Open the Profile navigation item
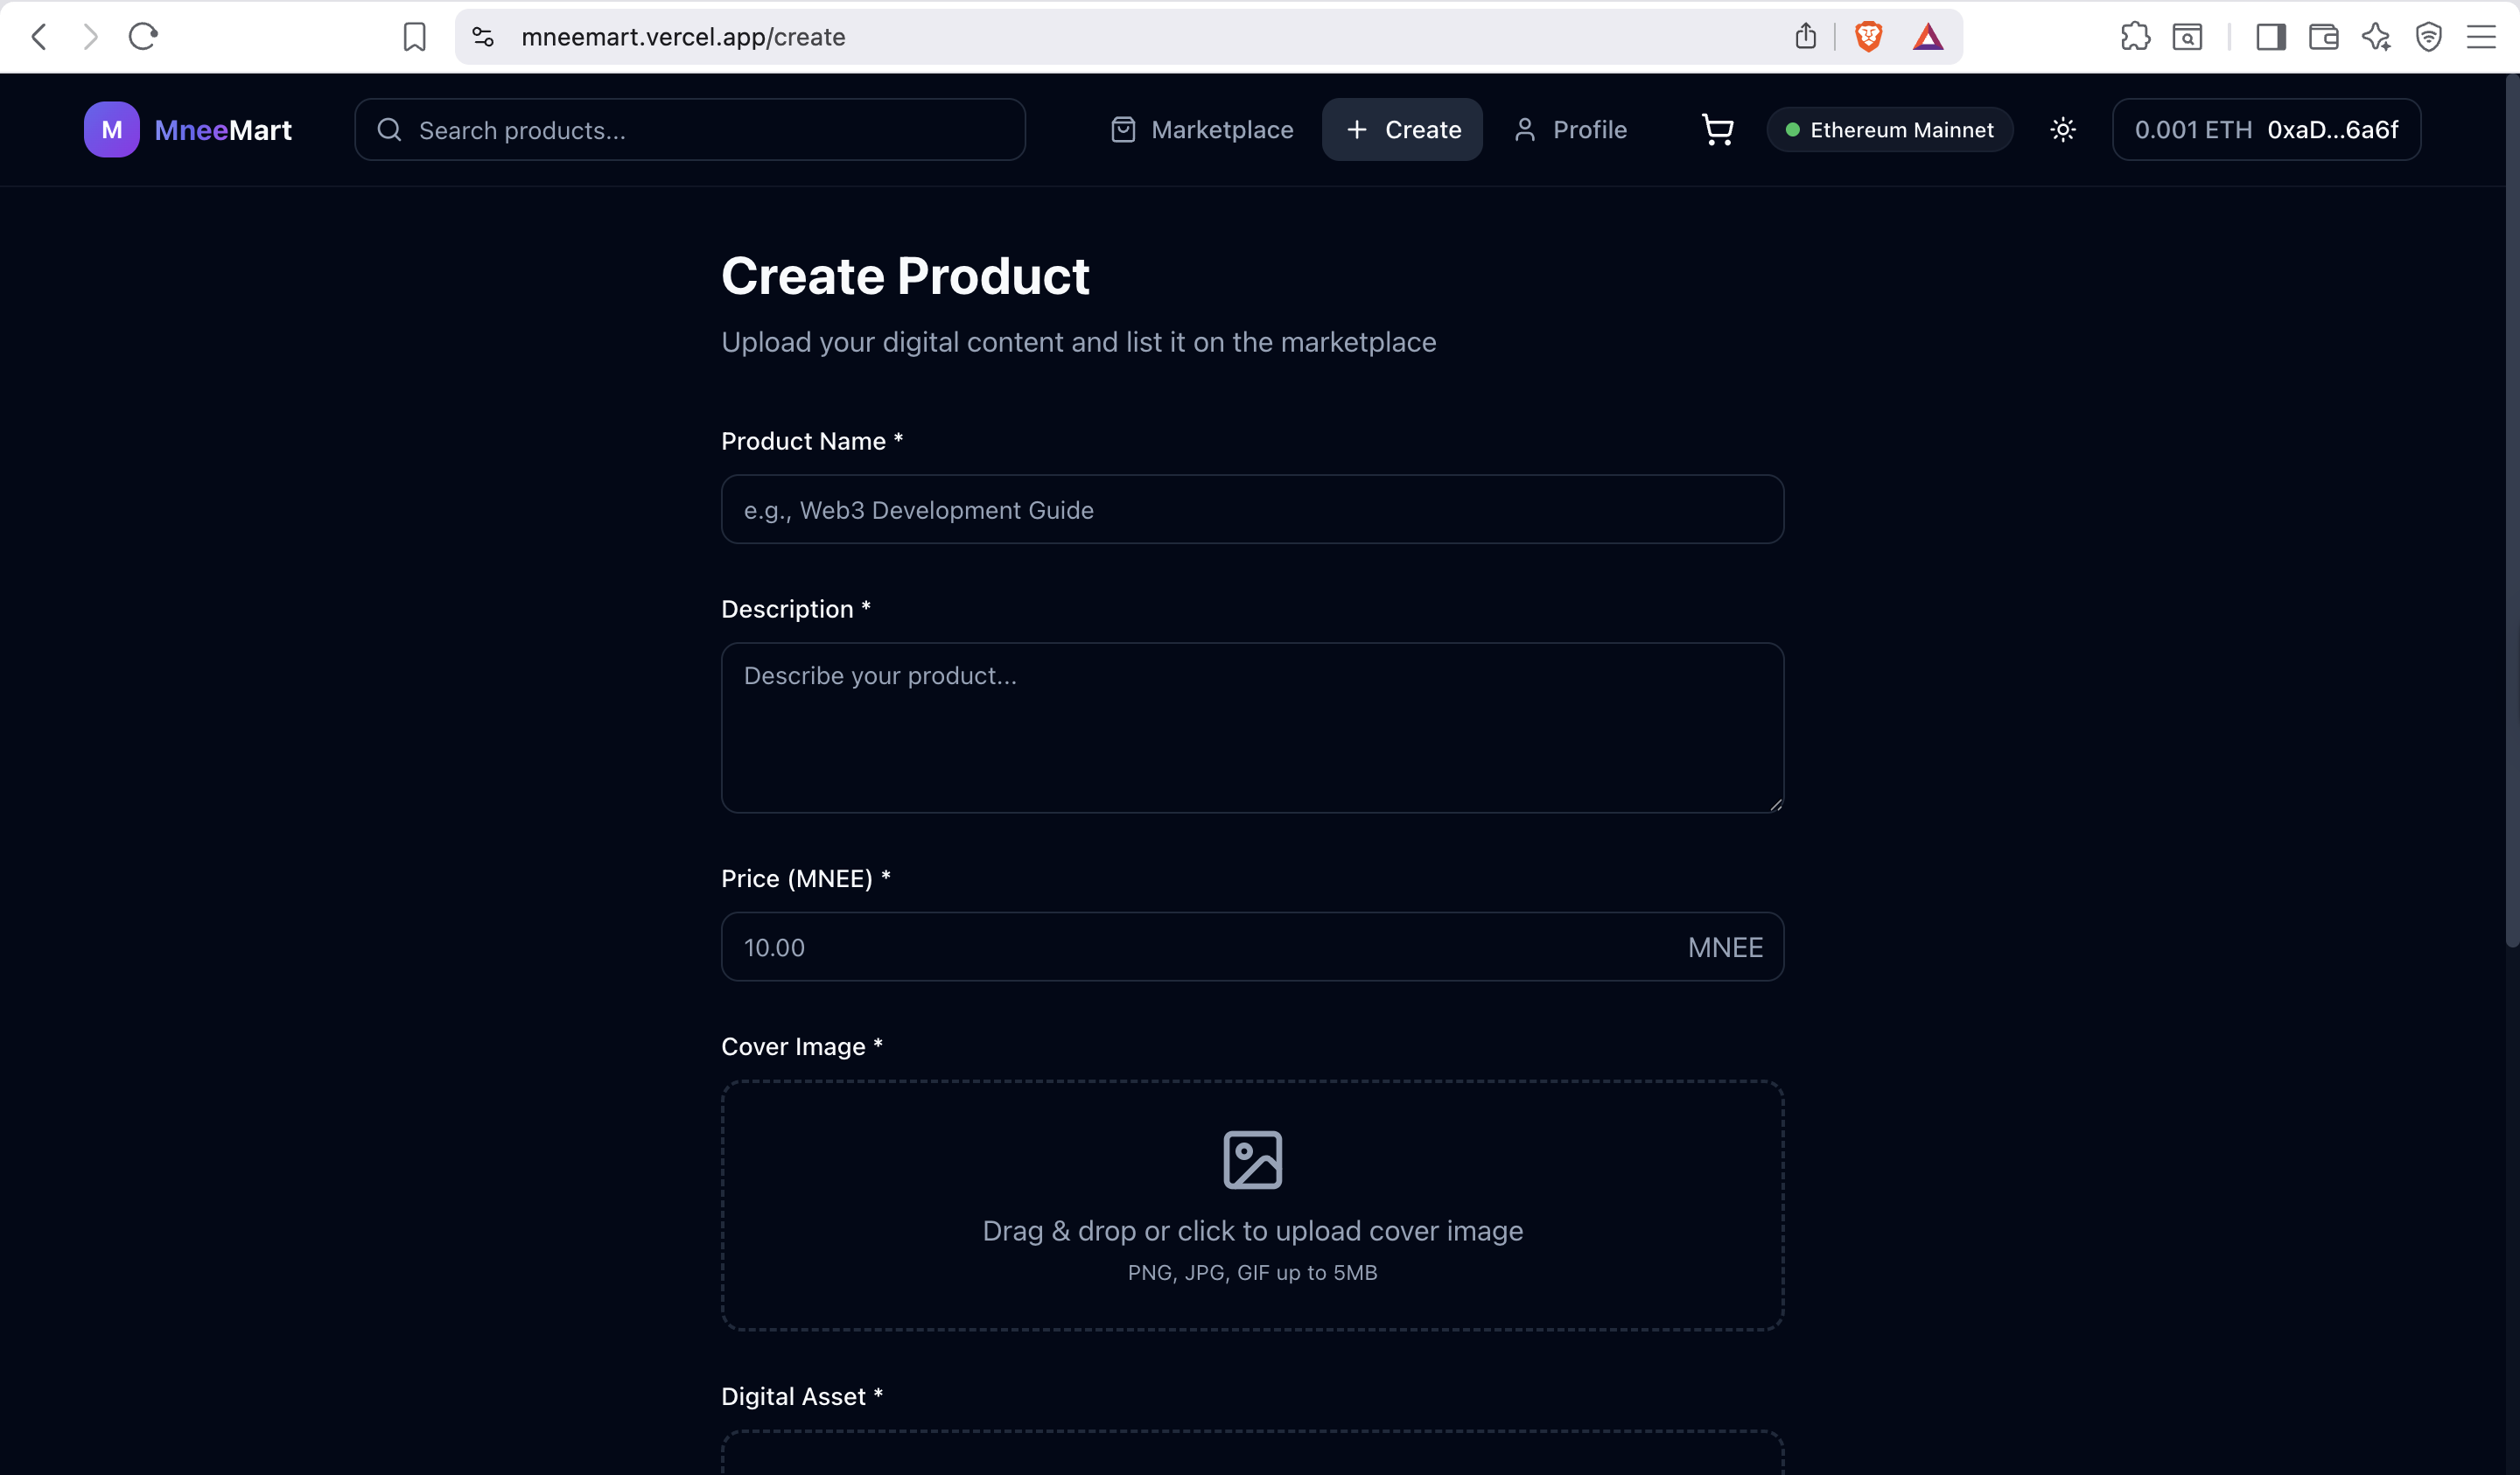Viewport: 2520px width, 1475px height. 1570,130
